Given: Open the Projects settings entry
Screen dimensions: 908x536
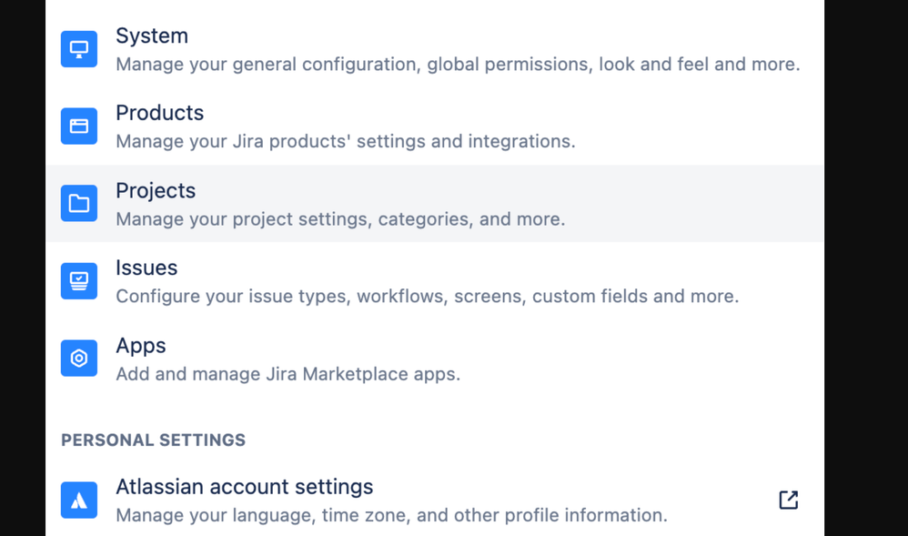Looking at the screenshot, I should point(156,190).
